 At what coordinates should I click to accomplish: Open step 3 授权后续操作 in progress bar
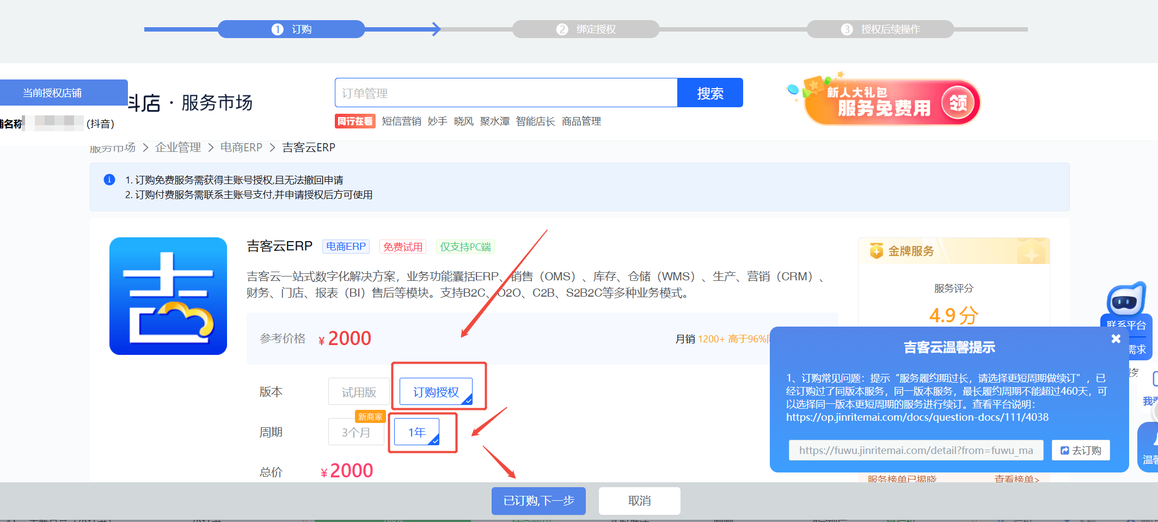coord(880,29)
